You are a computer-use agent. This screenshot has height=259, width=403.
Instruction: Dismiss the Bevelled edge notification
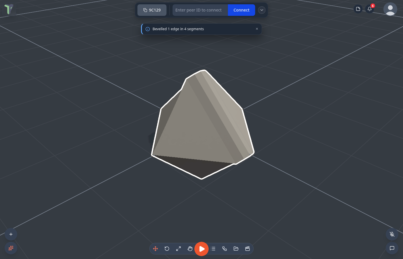(x=257, y=29)
